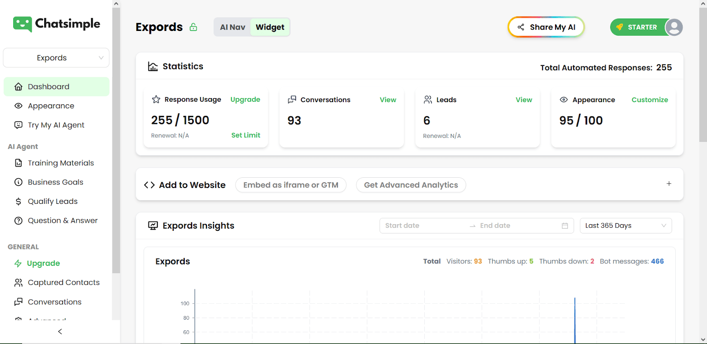
Task: Click the blue spike bar in chart
Action: 575,321
